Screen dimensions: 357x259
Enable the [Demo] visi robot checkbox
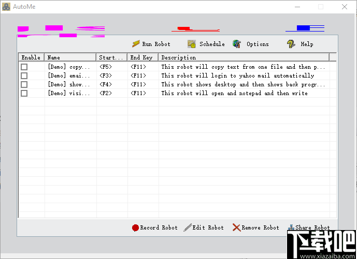coord(24,93)
